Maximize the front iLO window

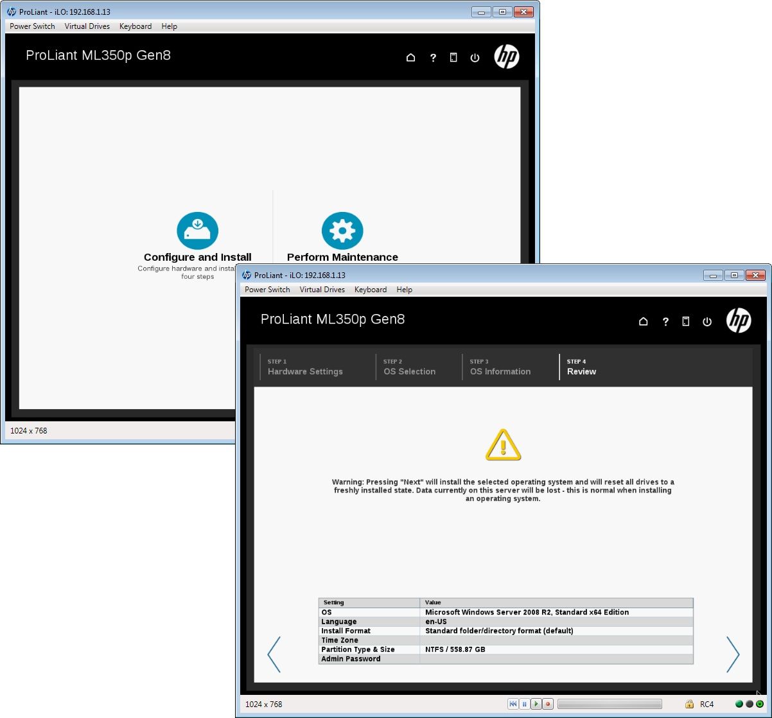point(733,275)
